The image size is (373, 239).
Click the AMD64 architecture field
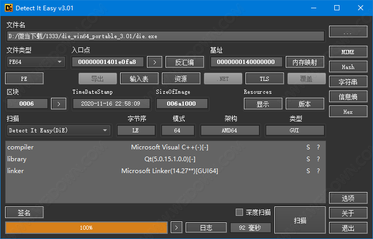click(x=230, y=130)
